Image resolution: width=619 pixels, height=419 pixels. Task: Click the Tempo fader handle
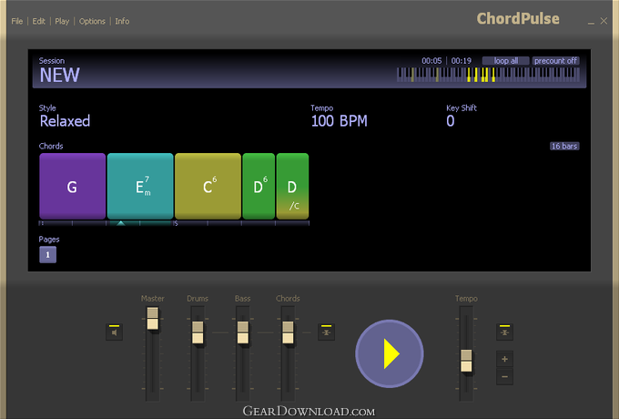(466, 361)
